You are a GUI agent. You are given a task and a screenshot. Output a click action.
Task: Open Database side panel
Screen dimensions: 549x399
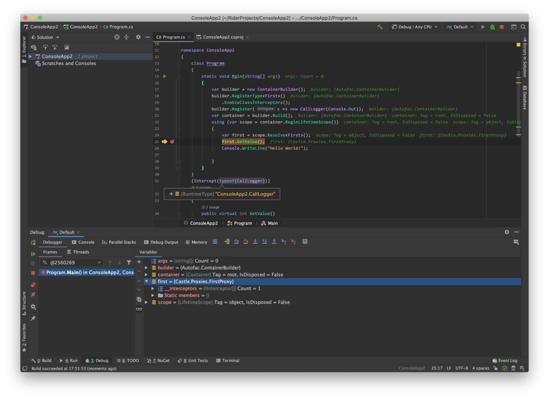(524, 97)
